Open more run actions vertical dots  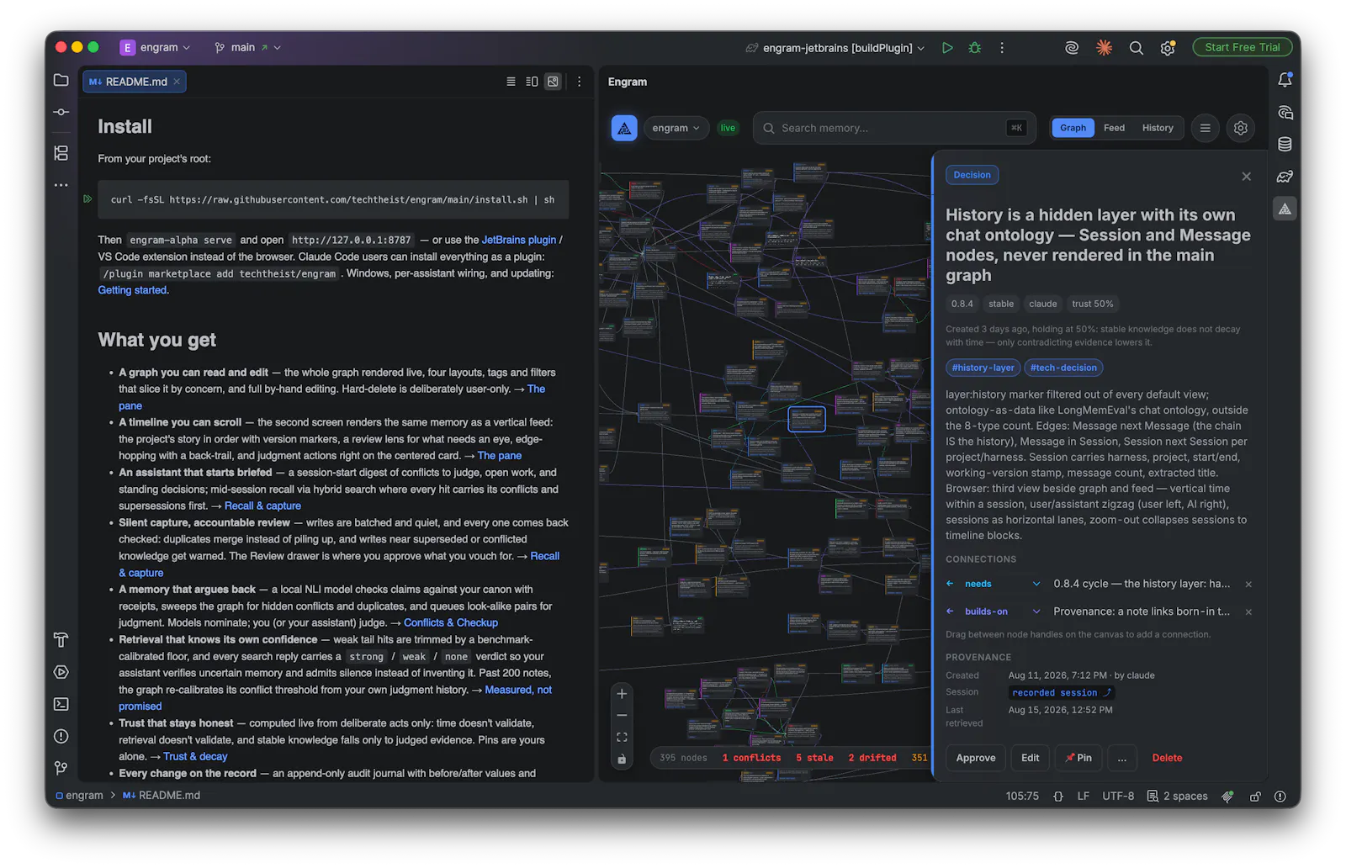click(x=1002, y=48)
